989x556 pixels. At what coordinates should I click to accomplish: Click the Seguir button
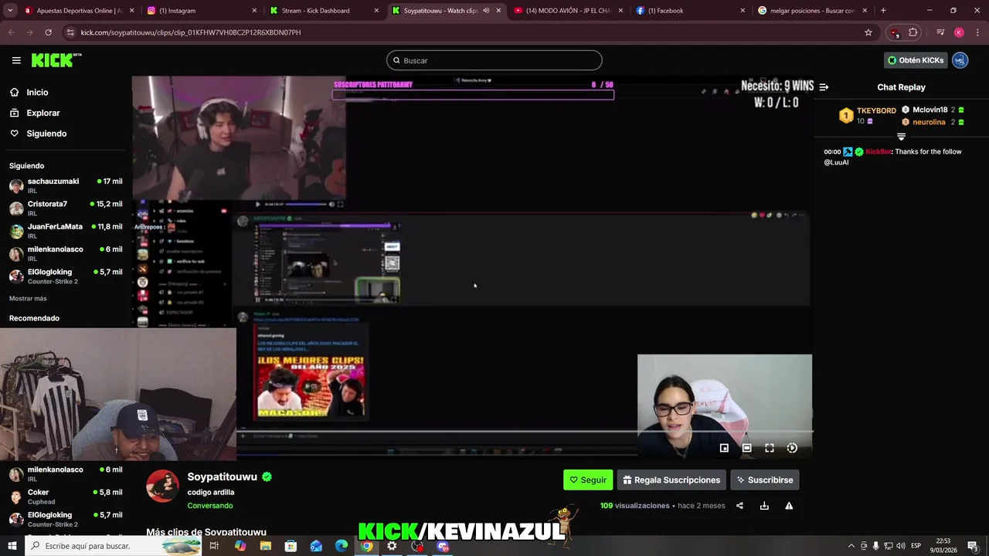[588, 480]
